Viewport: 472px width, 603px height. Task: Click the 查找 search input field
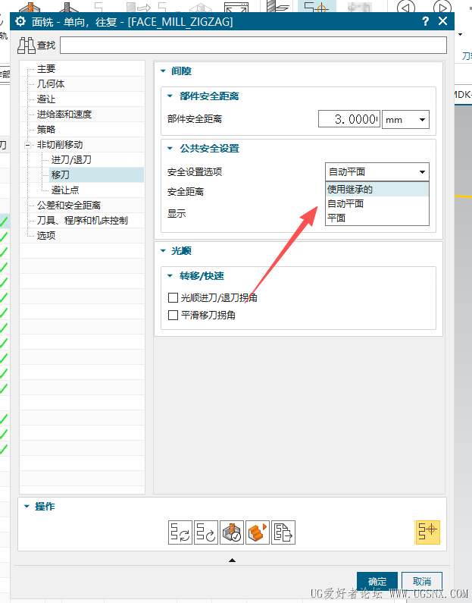click(254, 46)
